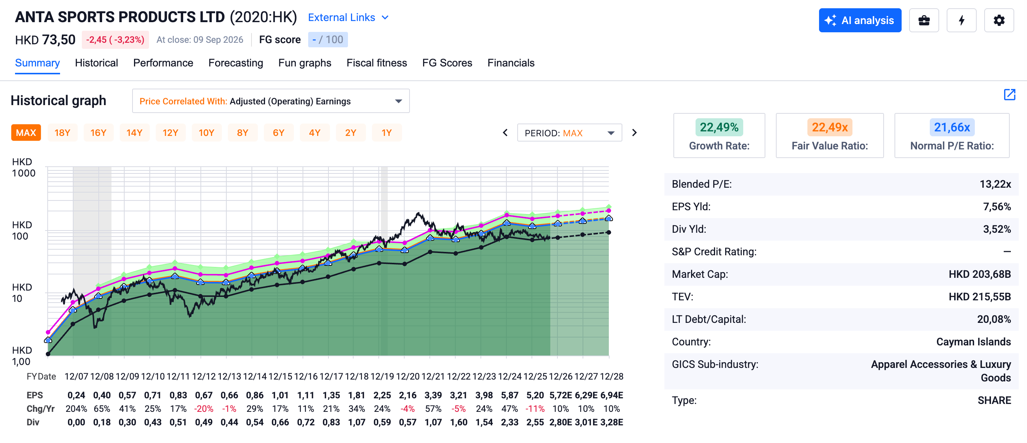This screenshot has height=443, width=1027.
Task: Open the portfolio briefcase icon
Action: click(924, 20)
